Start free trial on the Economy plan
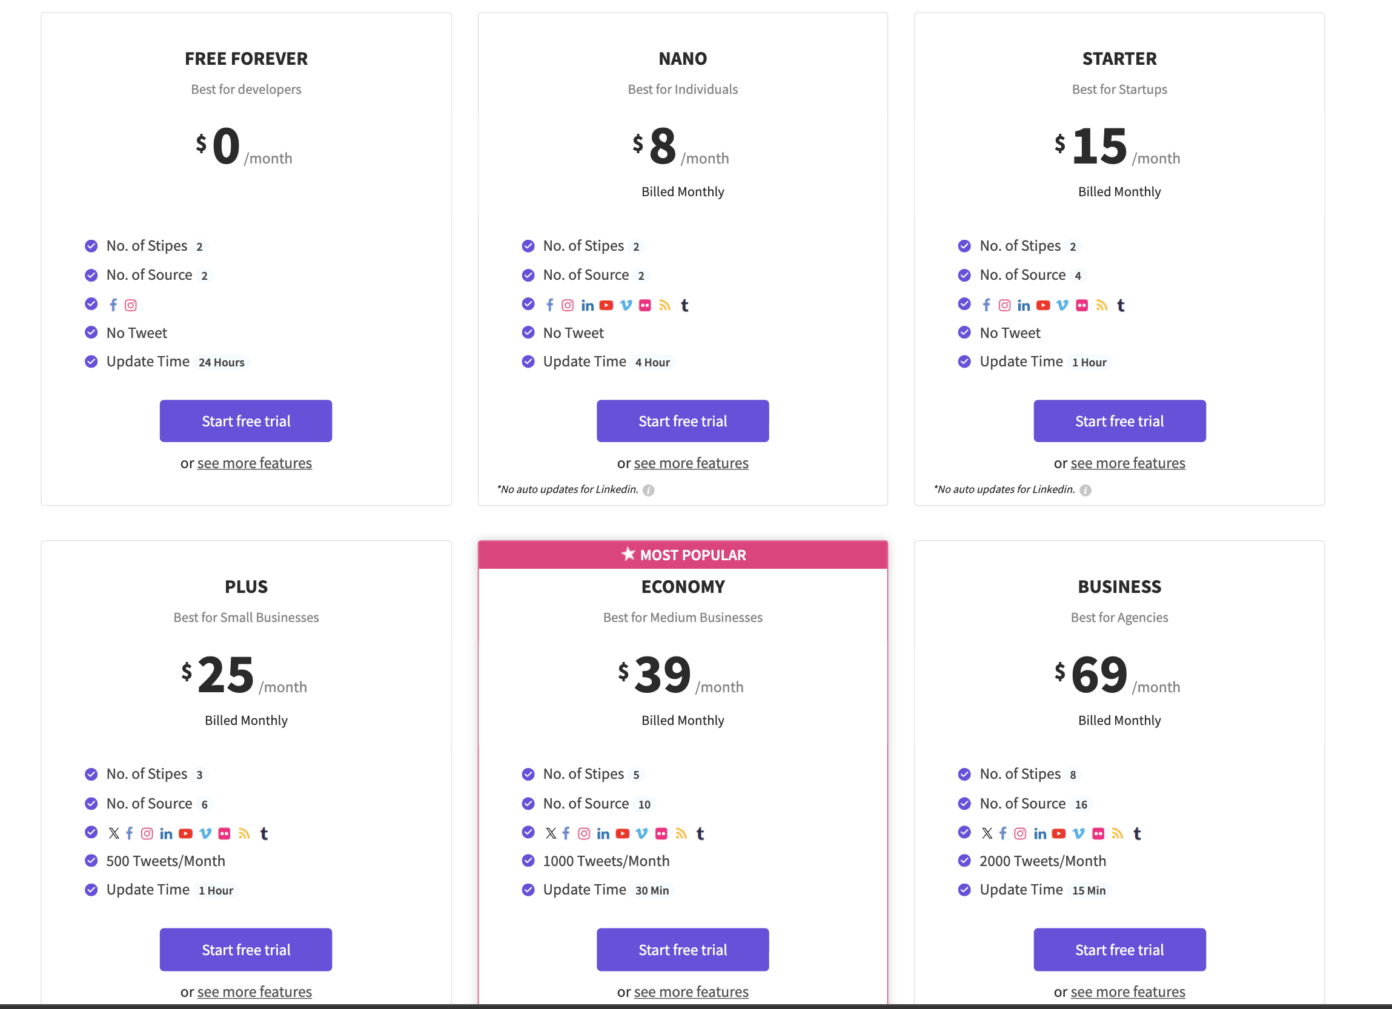 683,950
